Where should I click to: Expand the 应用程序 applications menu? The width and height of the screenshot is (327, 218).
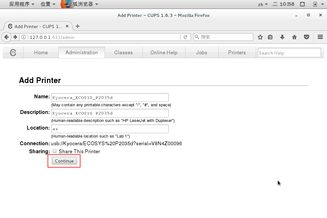click(22, 4)
